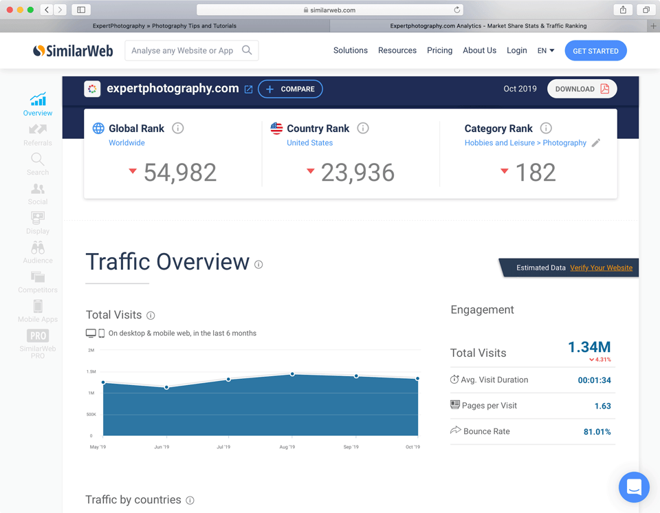Switch to the Expertphotography.com Analytics tab

[x=488, y=25]
